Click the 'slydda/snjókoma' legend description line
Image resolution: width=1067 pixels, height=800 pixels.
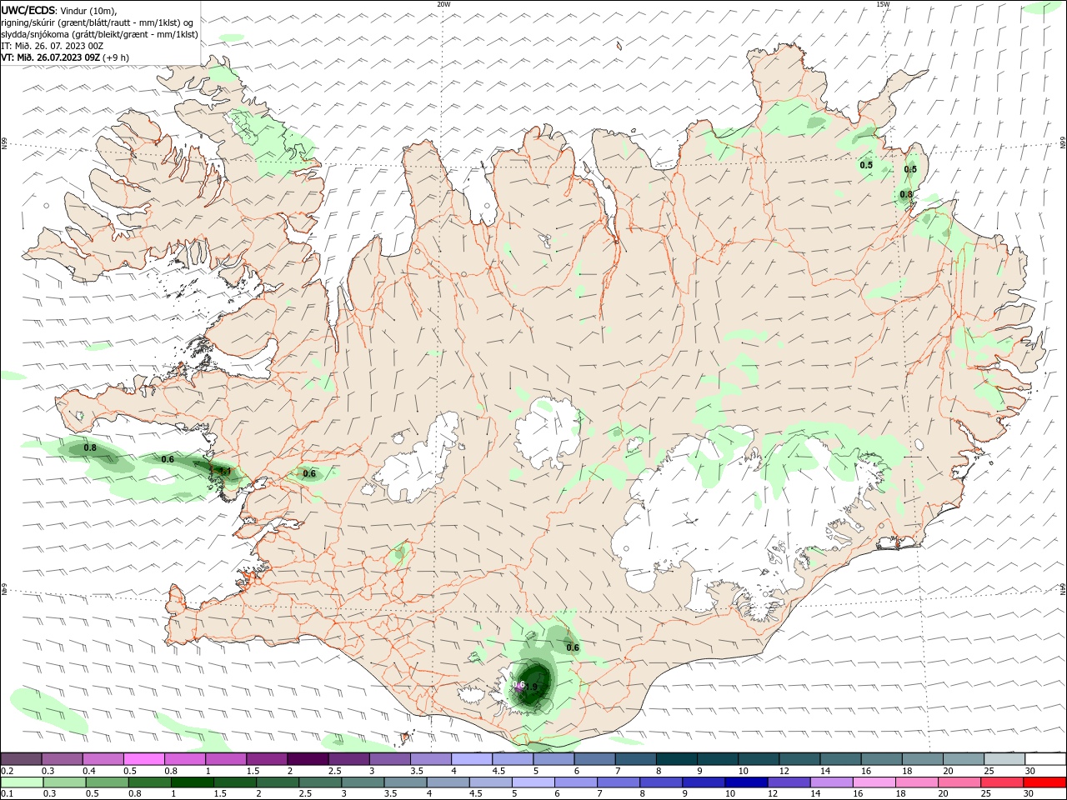99,34
